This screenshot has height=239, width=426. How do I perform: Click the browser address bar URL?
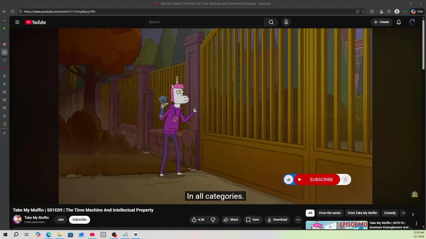[x=60, y=12]
